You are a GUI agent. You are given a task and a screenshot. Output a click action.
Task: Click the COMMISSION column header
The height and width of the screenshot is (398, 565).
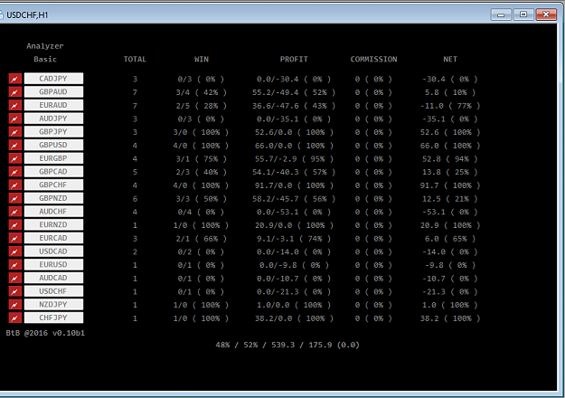pos(373,59)
